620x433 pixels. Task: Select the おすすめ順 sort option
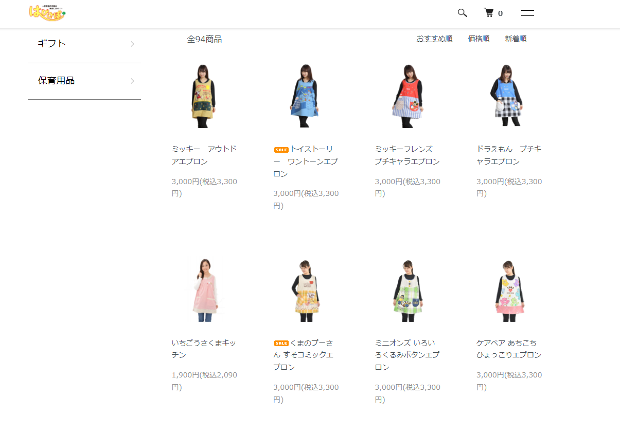(x=434, y=38)
